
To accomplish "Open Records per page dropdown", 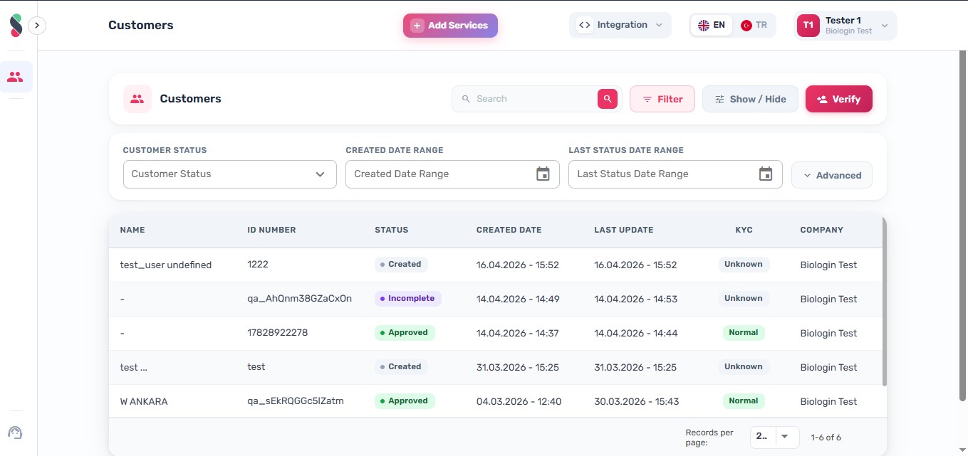I will coord(774,436).
